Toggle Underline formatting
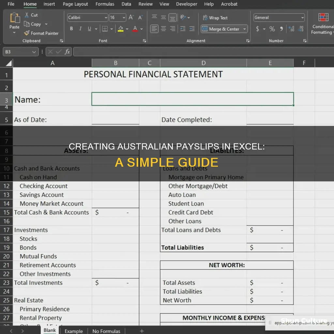This screenshot has width=334, height=334. (x=89, y=29)
